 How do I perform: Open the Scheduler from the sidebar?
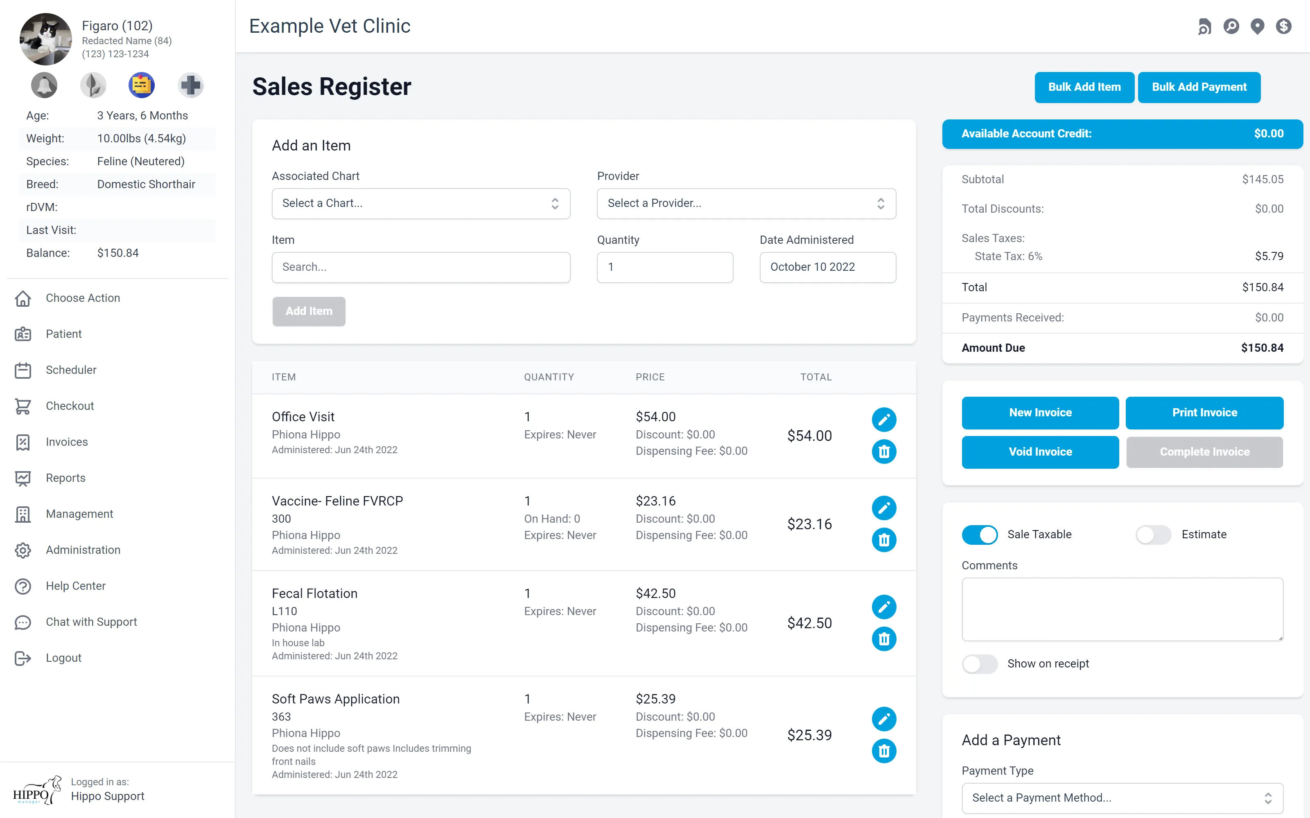72,370
